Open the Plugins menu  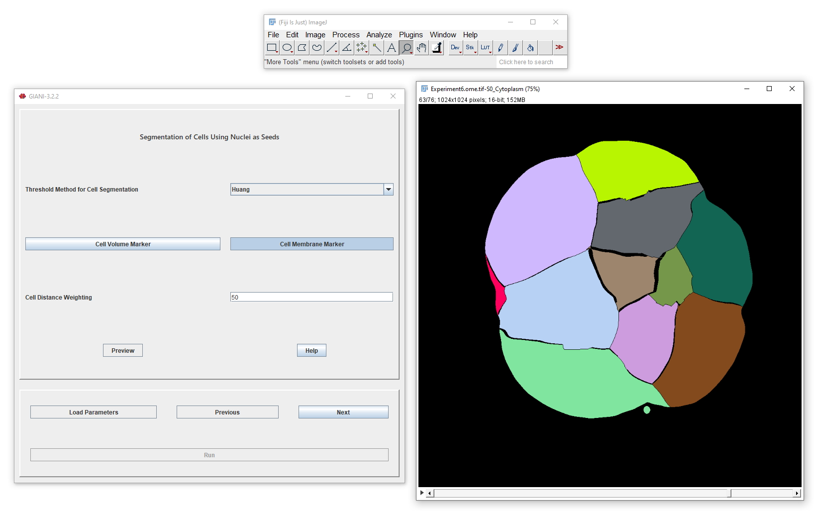[410, 35]
